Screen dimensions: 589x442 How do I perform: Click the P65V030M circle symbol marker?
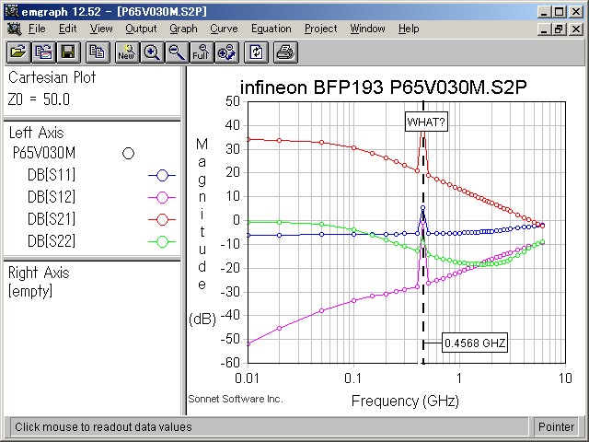pos(129,154)
